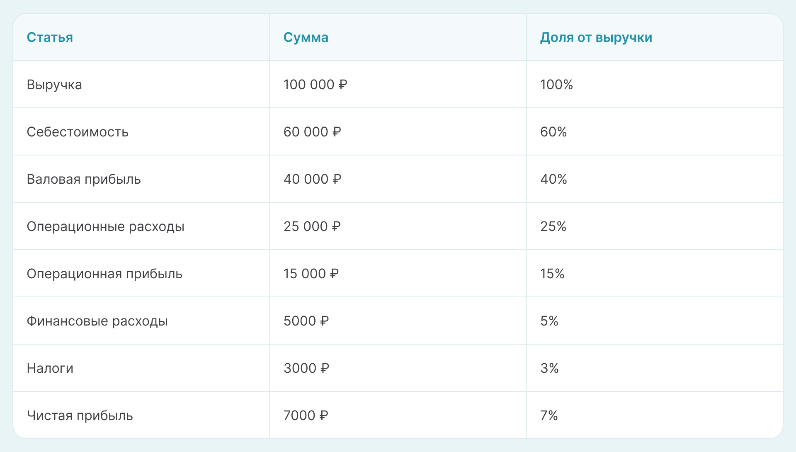Image resolution: width=796 pixels, height=452 pixels.
Task: Select the Финансовые расходы row label
Action: click(x=97, y=321)
